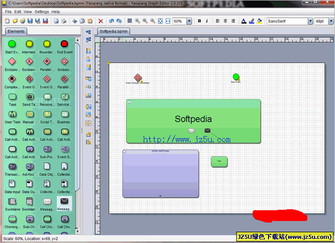Image resolution: width=335 pixels, height=243 pixels.
Task: Click the New file toolbar icon
Action: coord(7,21)
